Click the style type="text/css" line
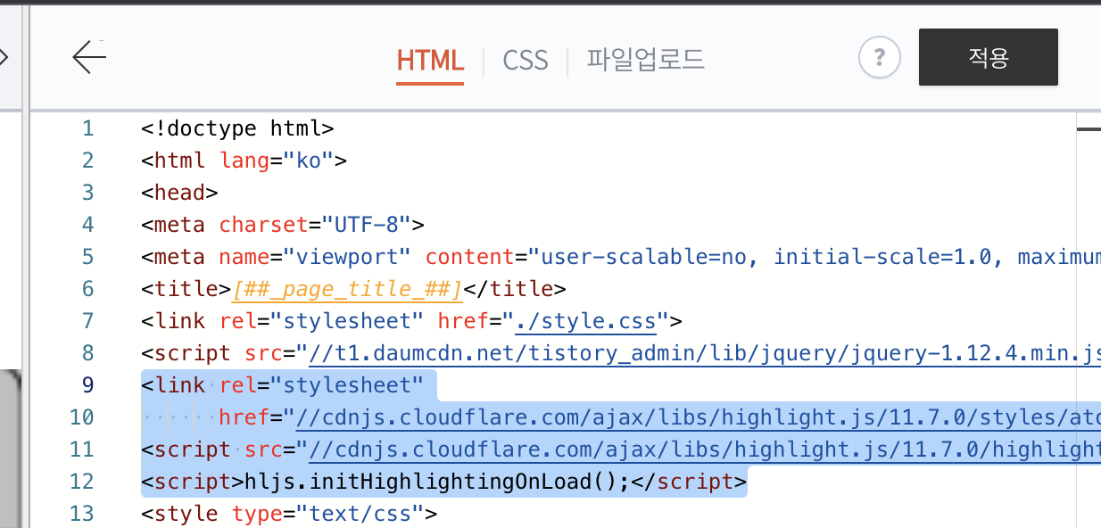The image size is (1101, 528). click(289, 514)
